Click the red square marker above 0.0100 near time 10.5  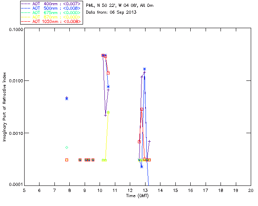(x=108, y=73)
